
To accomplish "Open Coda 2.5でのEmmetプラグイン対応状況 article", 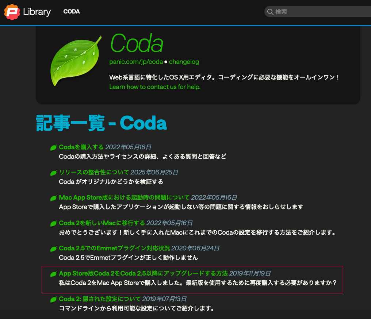I will coord(114,248).
